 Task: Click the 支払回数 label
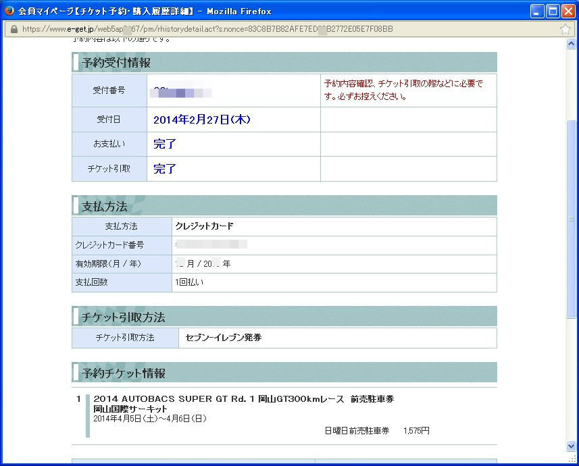pyautogui.click(x=92, y=282)
